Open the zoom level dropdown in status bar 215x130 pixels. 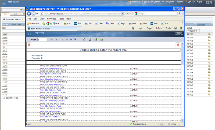point(180,124)
